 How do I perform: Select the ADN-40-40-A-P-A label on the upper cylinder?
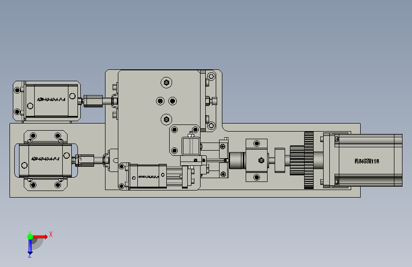[x=51, y=100]
